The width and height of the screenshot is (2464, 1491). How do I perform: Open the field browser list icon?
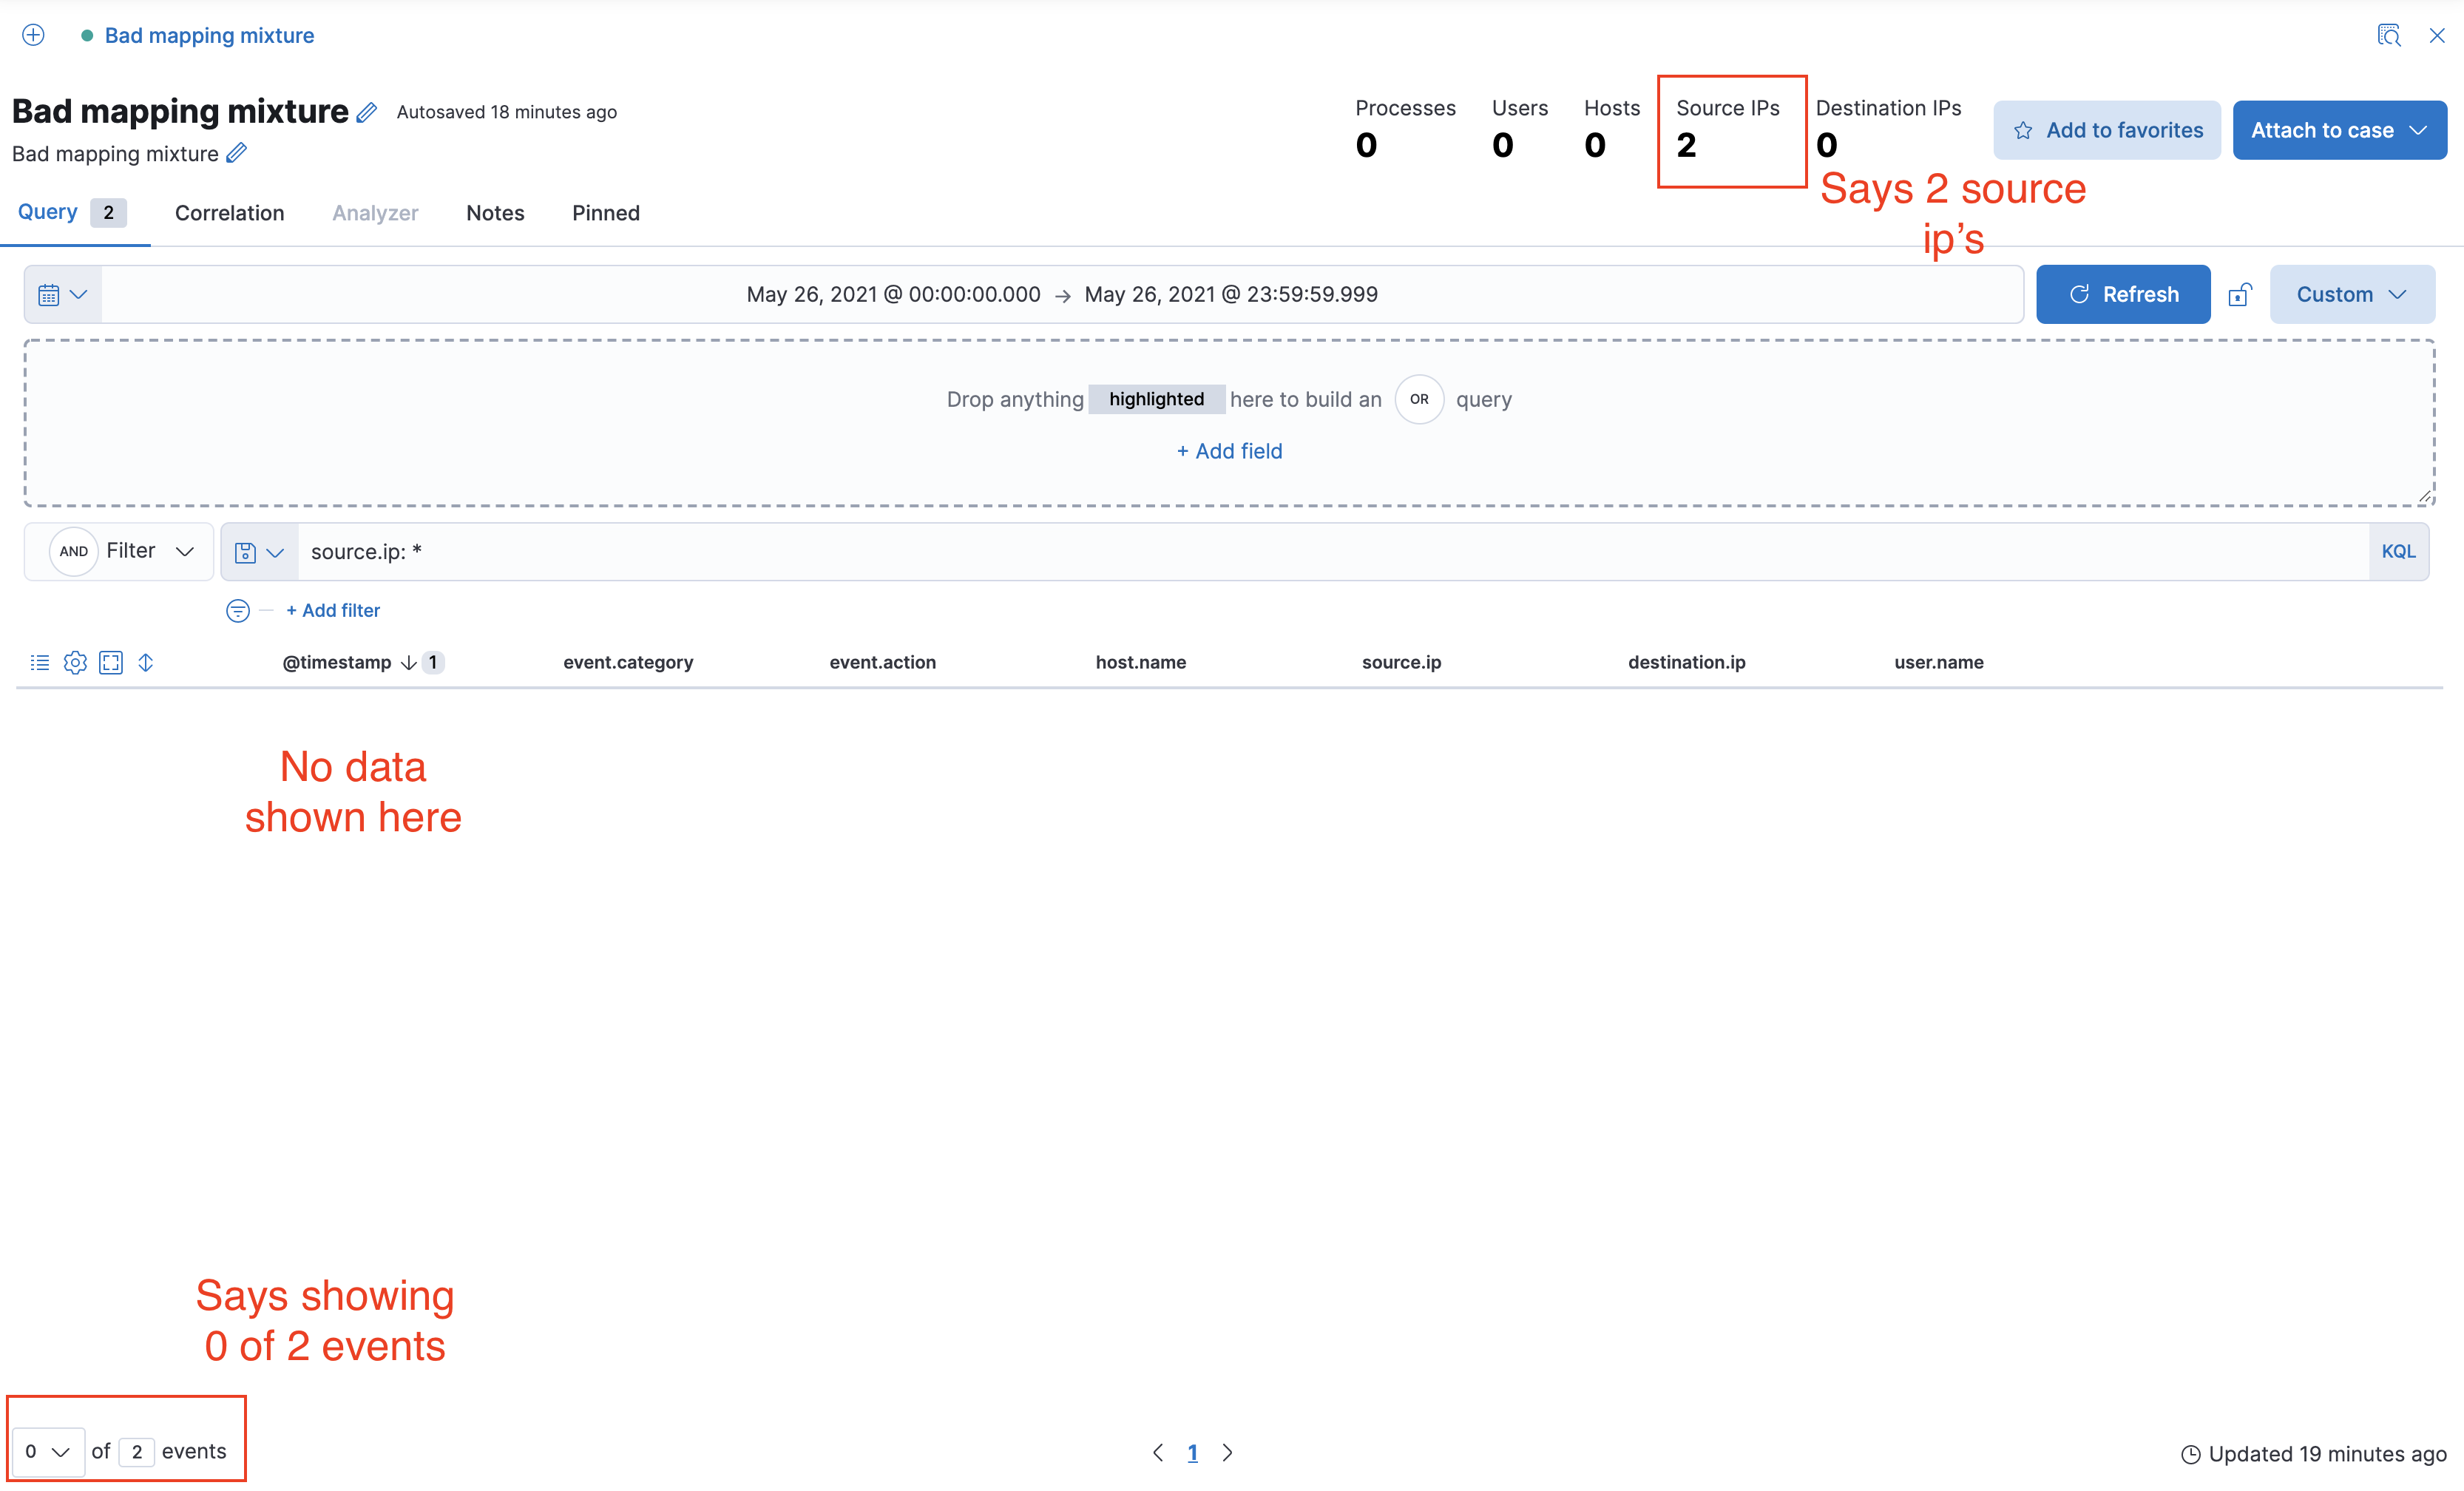[40, 662]
